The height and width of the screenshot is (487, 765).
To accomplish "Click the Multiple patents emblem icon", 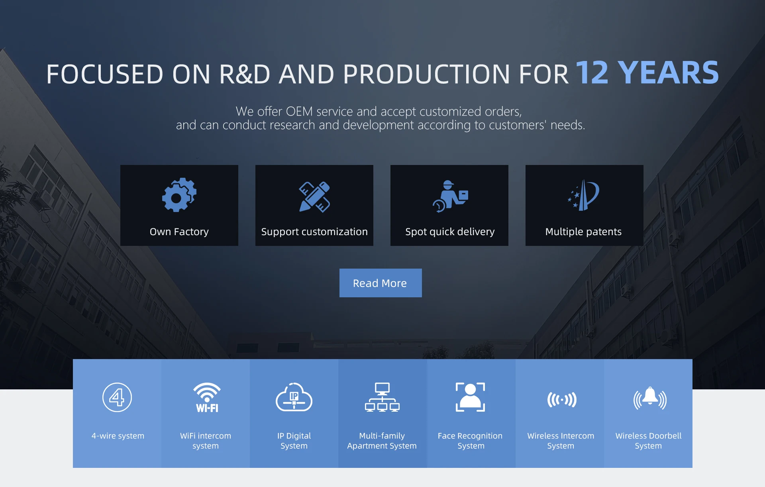I will point(584,195).
